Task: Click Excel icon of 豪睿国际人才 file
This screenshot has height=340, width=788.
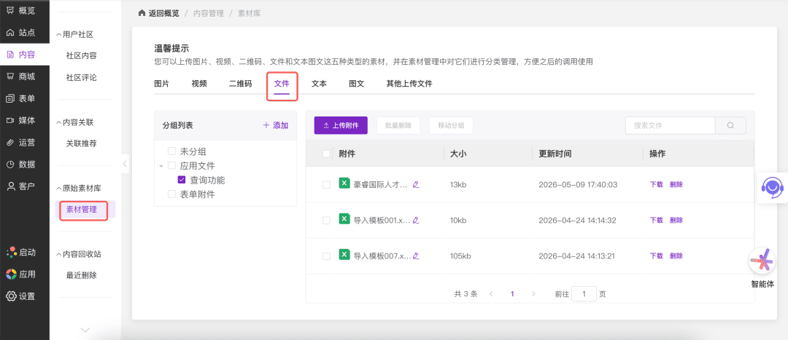Action: coord(344,183)
